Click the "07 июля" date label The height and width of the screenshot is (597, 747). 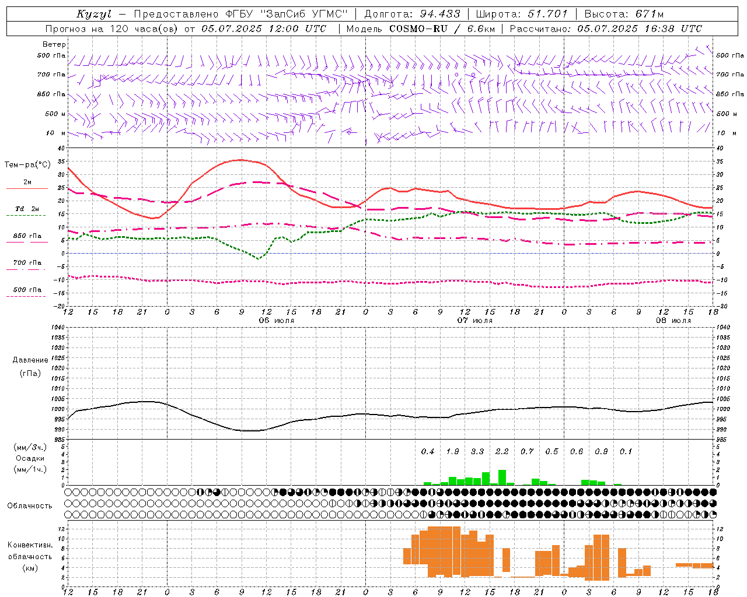click(474, 321)
